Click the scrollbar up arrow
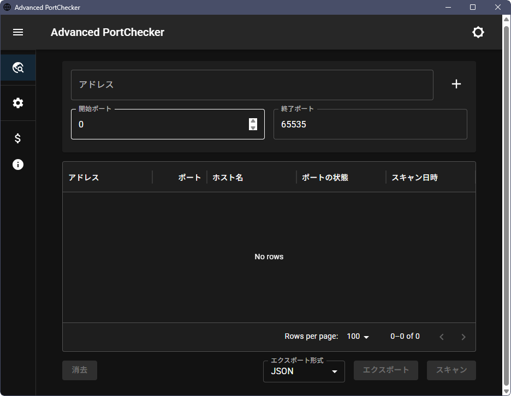This screenshot has height=396, width=511. [x=506, y=19]
